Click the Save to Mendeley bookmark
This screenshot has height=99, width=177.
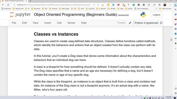coord(141,9)
